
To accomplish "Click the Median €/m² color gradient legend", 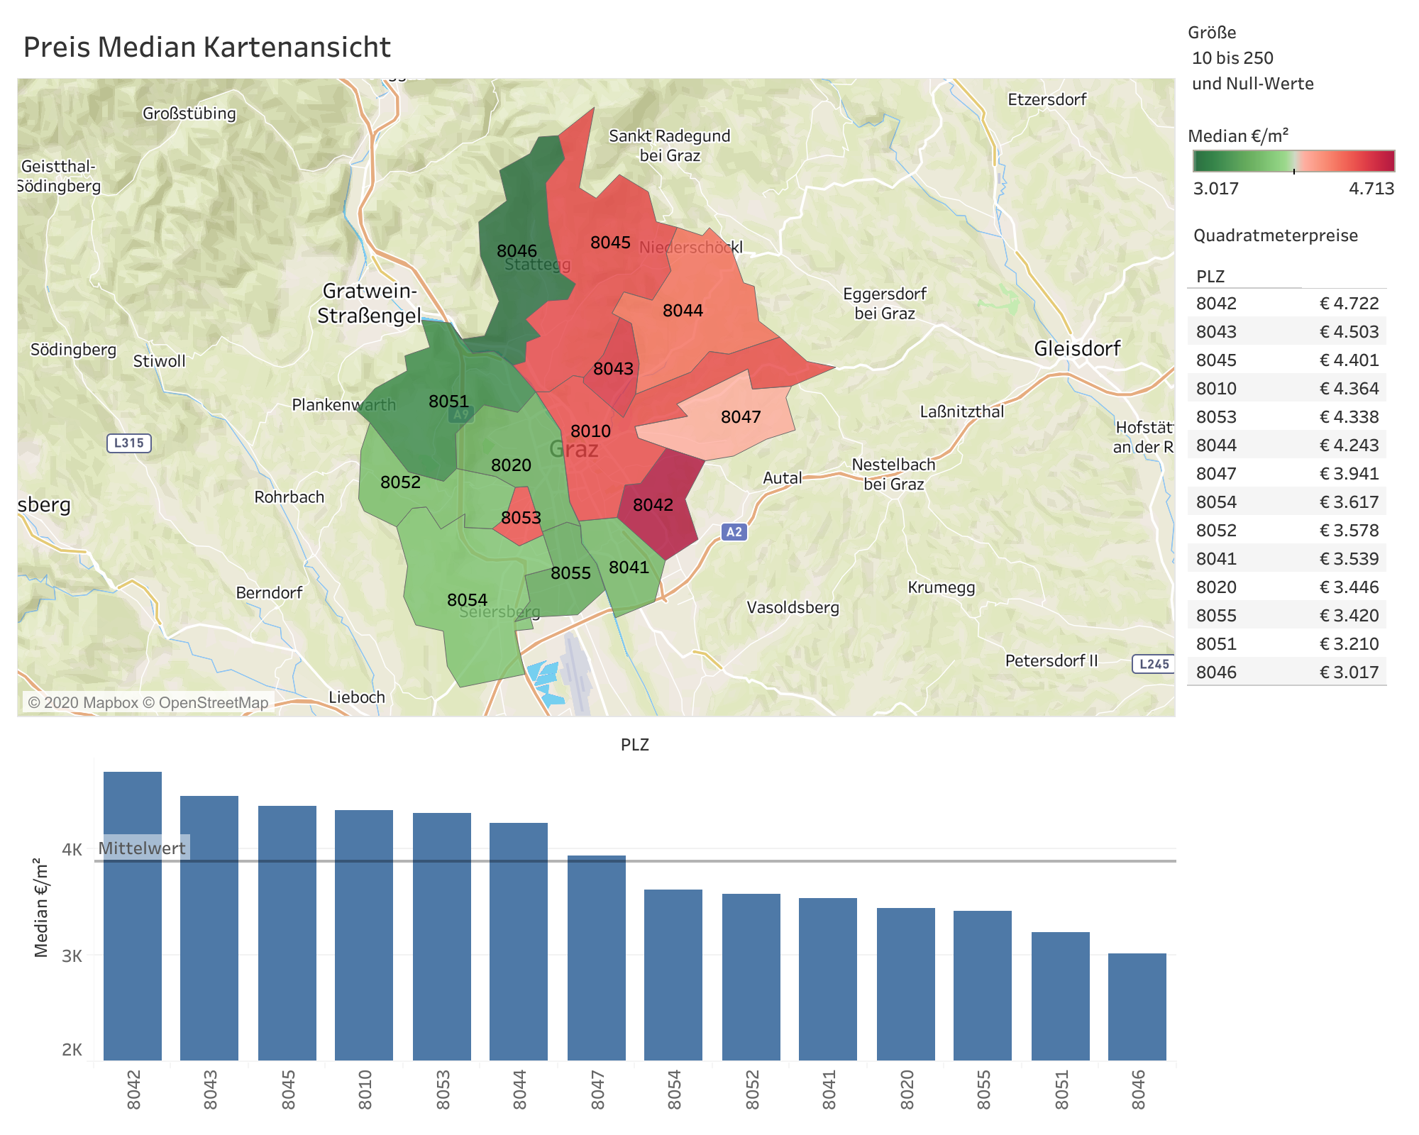I will (1293, 161).
